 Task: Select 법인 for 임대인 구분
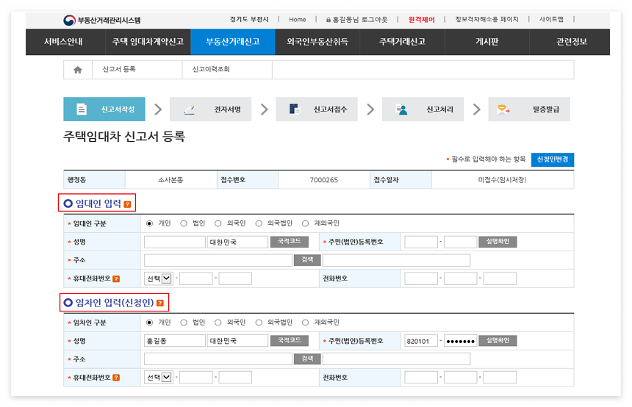tap(184, 223)
